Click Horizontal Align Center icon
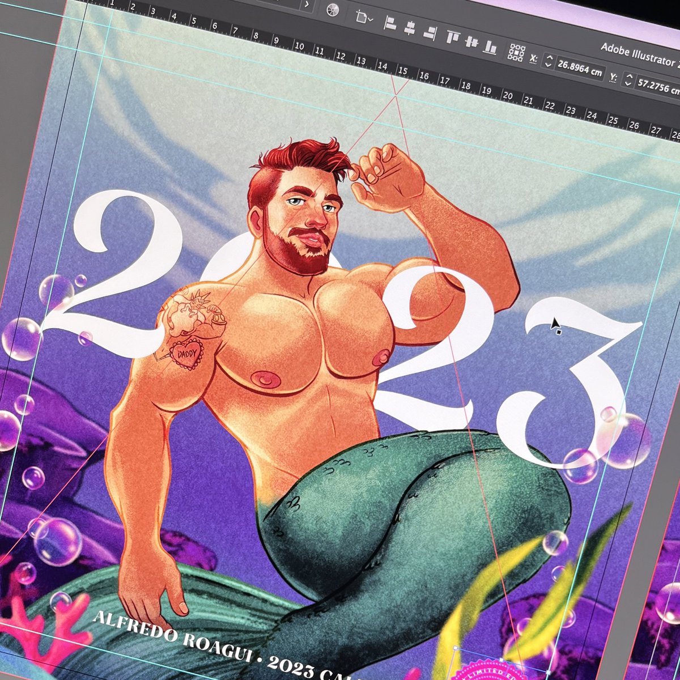The image size is (680, 680). (409, 27)
